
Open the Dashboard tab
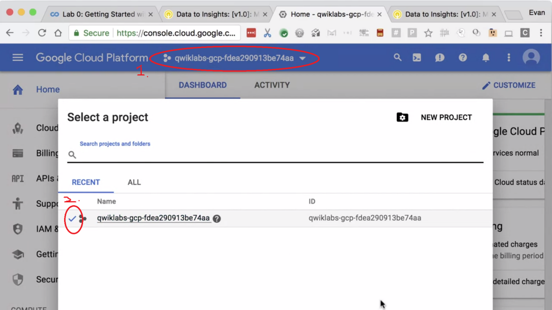(203, 85)
